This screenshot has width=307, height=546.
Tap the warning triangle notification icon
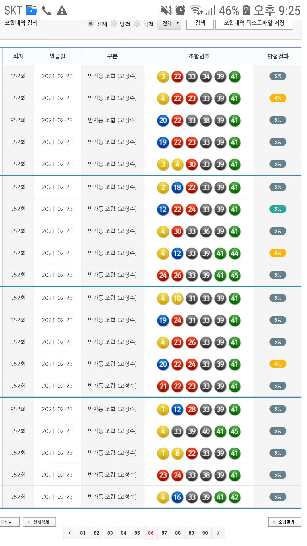62,11
